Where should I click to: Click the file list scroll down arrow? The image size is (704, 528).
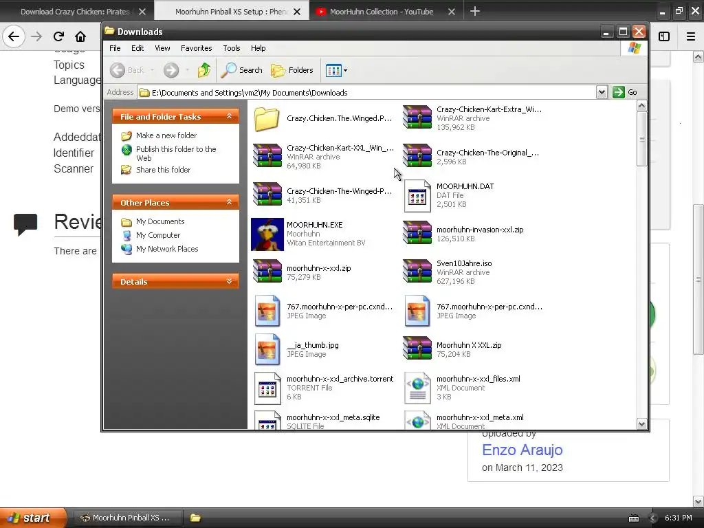[x=641, y=423]
